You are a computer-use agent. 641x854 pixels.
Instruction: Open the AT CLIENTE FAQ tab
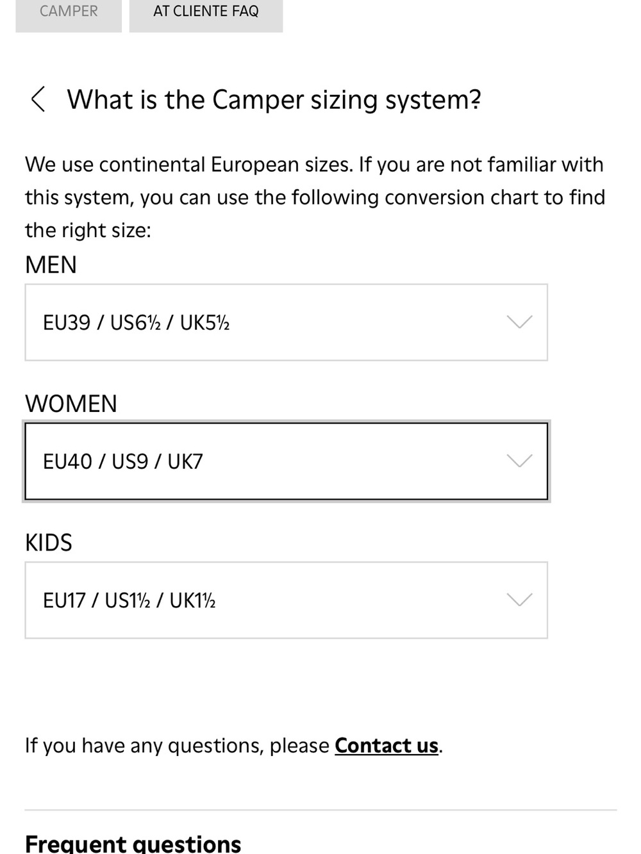[x=206, y=13]
